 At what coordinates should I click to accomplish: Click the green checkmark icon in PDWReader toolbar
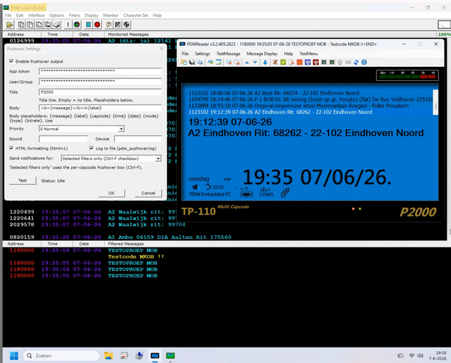283,62
